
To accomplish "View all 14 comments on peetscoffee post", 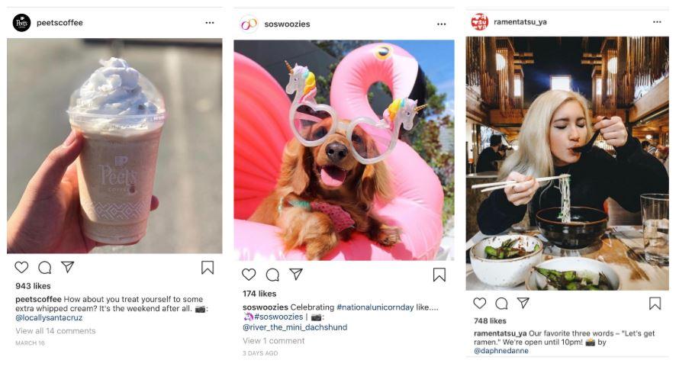I will 56,331.
